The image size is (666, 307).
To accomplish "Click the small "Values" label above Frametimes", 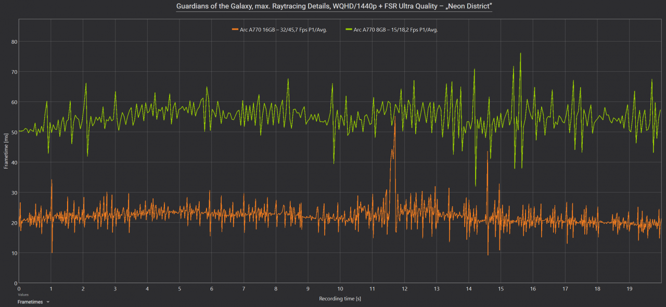I will pos(23,295).
